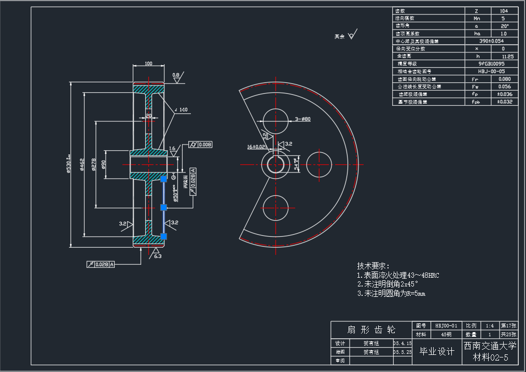Click the 16±0.02 keyway dimension

[x=257, y=147]
